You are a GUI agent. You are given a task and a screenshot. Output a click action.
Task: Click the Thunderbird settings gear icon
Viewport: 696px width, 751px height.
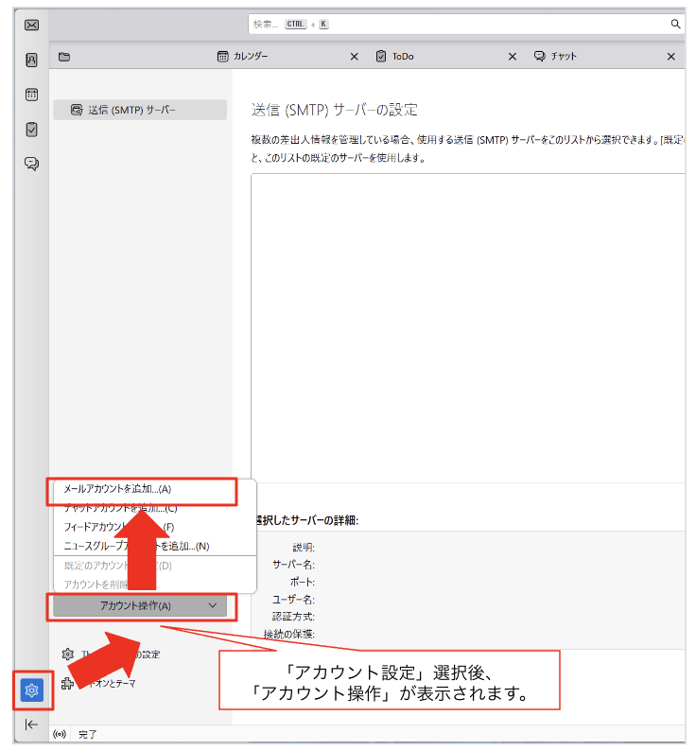pos(68,655)
